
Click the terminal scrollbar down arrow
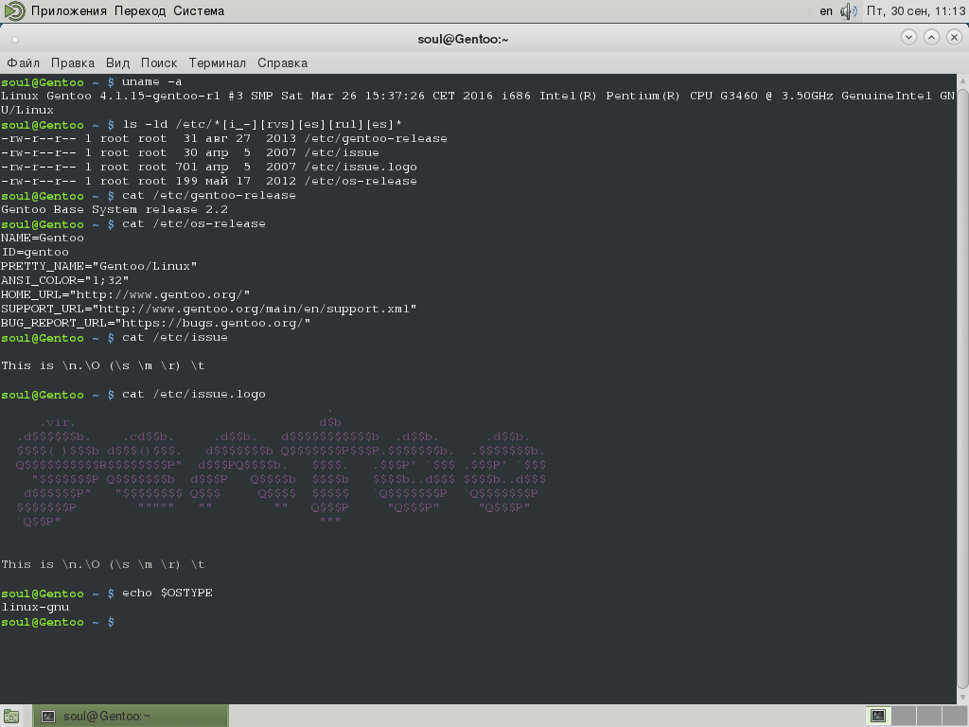point(962,698)
